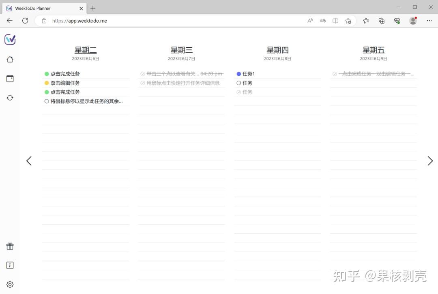Image resolution: width=438 pixels, height=294 pixels.
Task: Click the recurring tasks sync icon
Action: pos(10,98)
